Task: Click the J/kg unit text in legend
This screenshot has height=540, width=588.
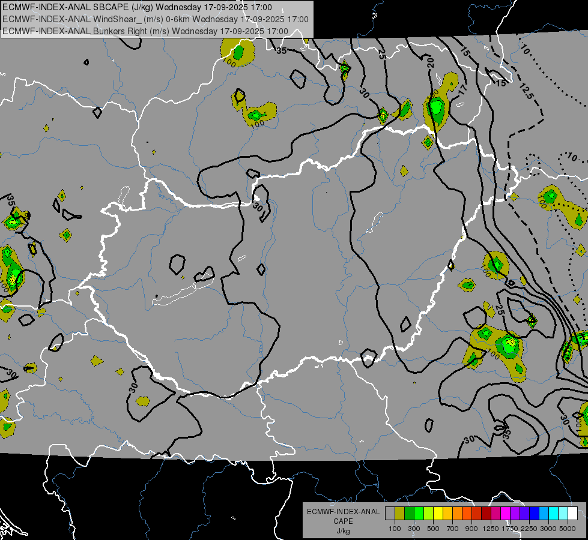Action: tap(343, 531)
